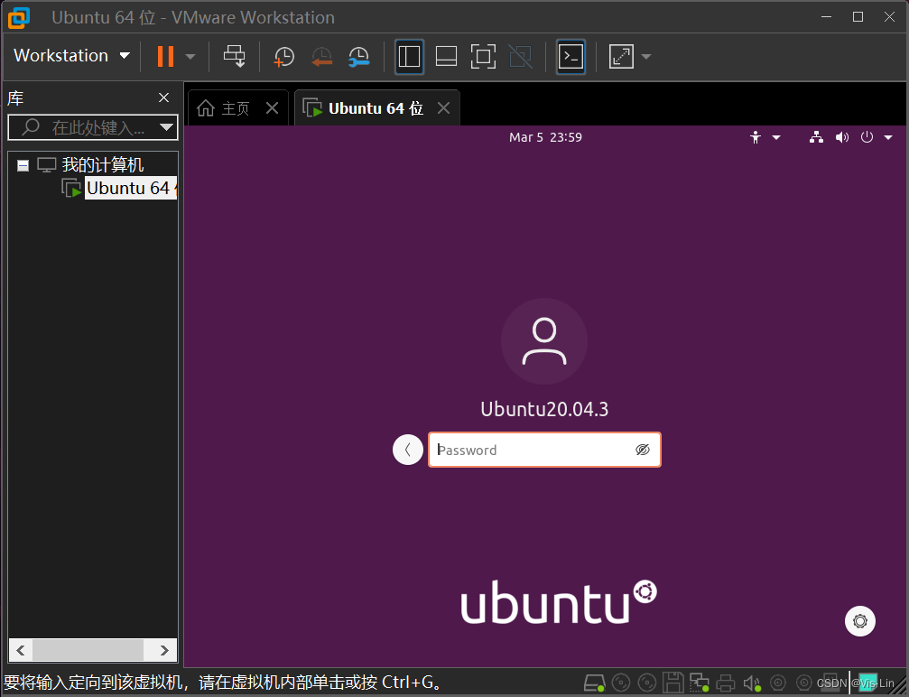
Task: Select the Ubuntu 64 entry in the library tree
Action: 131,188
